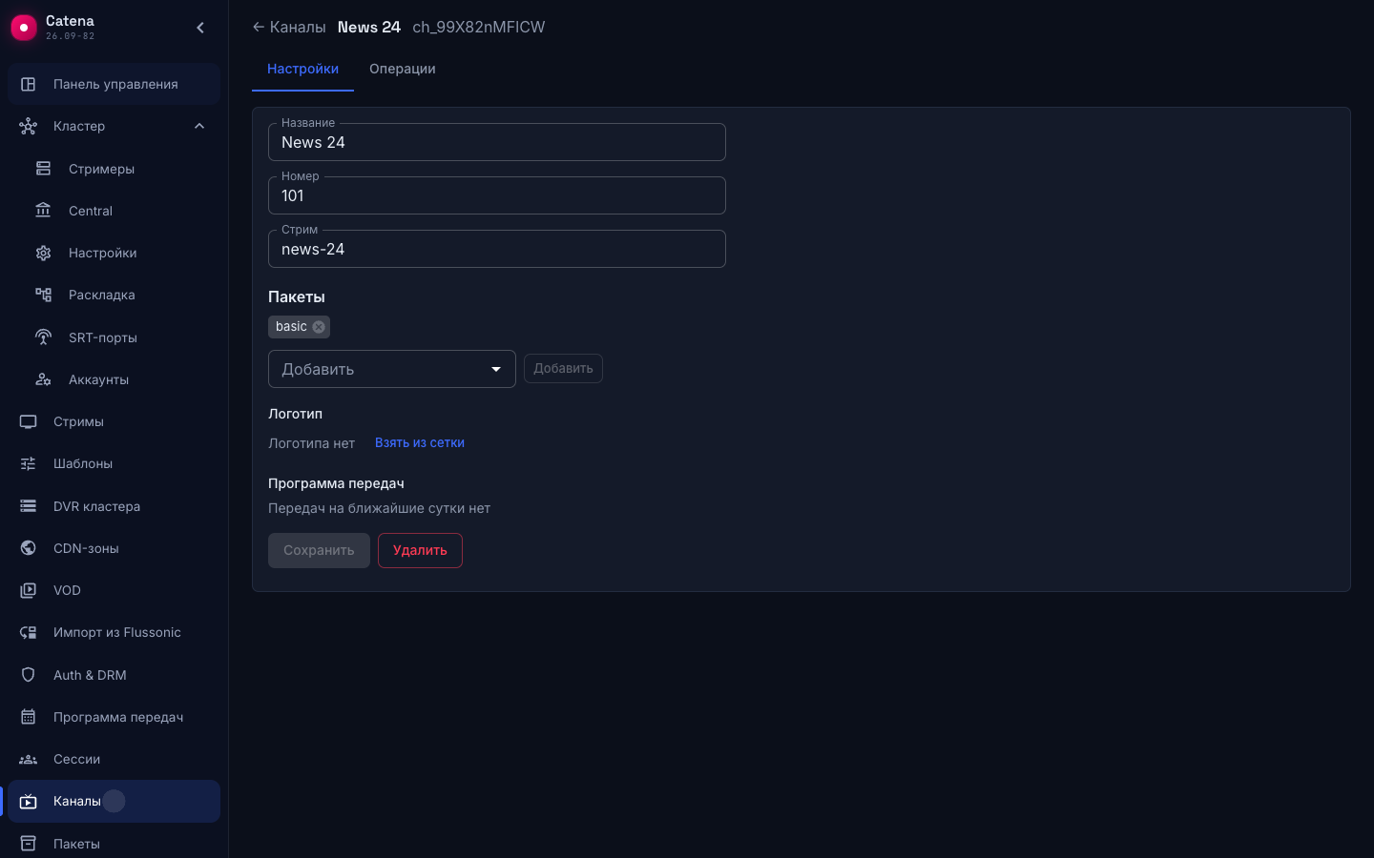Click the Панель управления dashboard icon
The width and height of the screenshot is (1374, 858).
click(29, 84)
